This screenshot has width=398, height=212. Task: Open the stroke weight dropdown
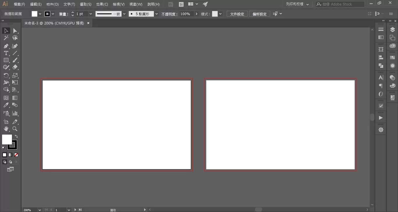pyautogui.click(x=91, y=14)
